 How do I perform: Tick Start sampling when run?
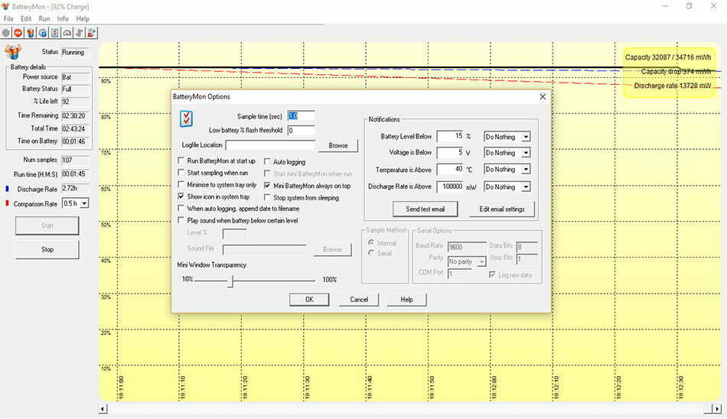(181, 173)
